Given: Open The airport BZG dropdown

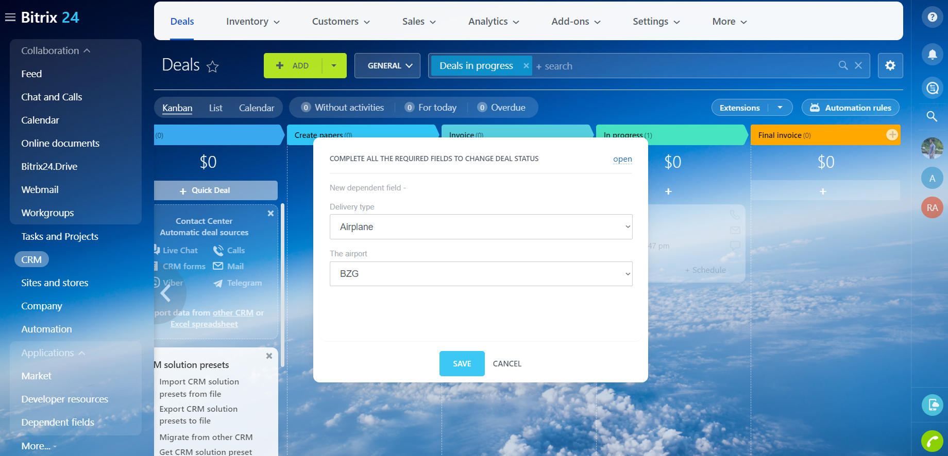Looking at the screenshot, I should [481, 274].
